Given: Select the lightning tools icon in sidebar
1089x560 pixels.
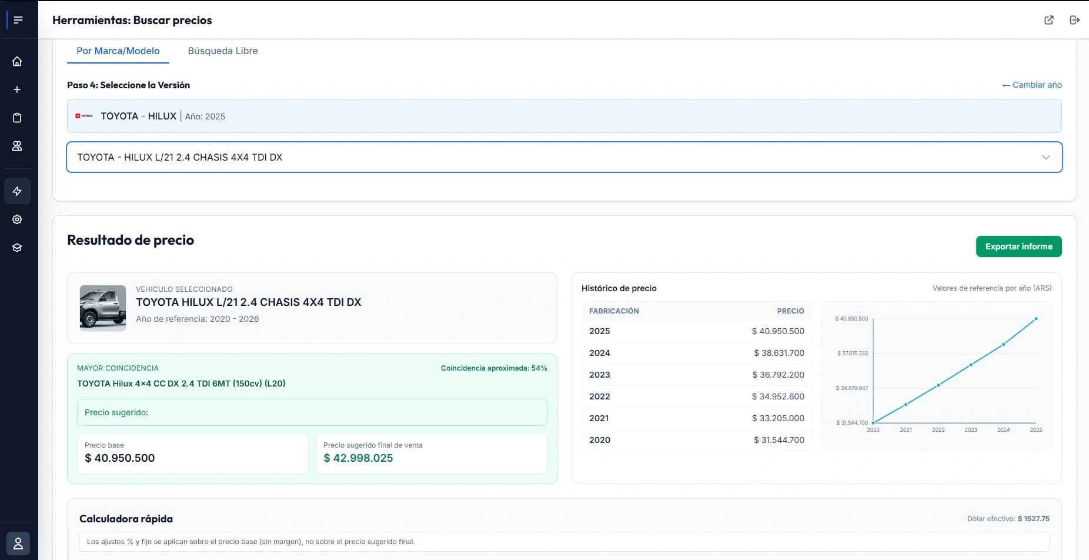Looking at the screenshot, I should [x=17, y=191].
